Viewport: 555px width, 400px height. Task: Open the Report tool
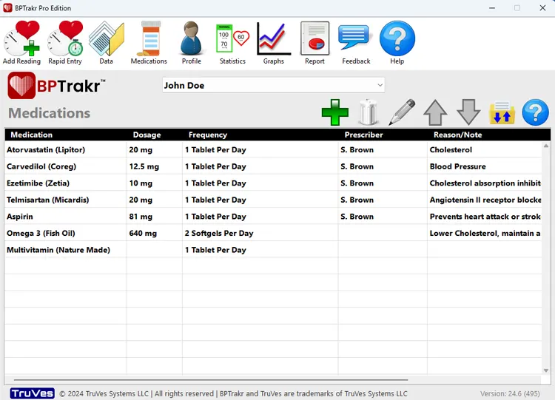pyautogui.click(x=314, y=42)
